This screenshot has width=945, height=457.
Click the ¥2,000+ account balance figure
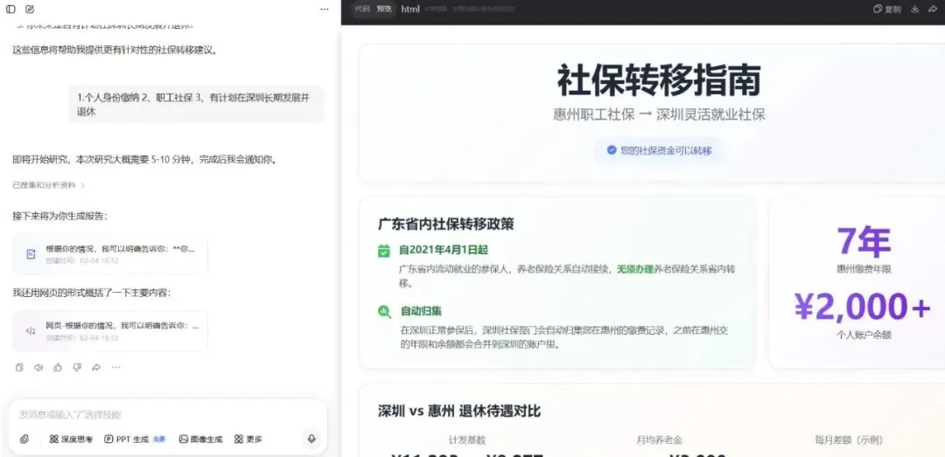coord(863,307)
